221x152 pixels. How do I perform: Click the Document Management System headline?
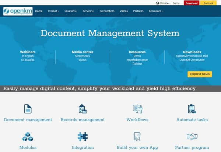click(x=110, y=33)
